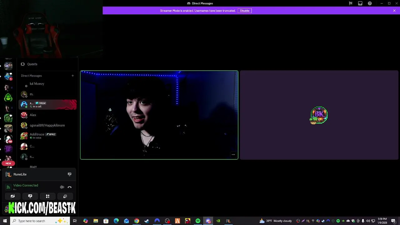
Task: Open Task View on the taskbar
Action: 75,221
